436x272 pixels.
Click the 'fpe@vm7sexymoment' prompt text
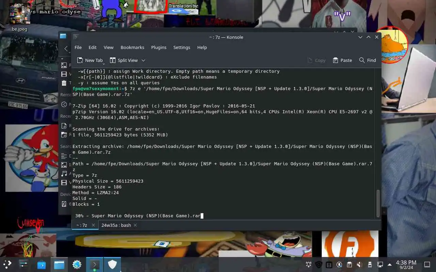[95, 88]
